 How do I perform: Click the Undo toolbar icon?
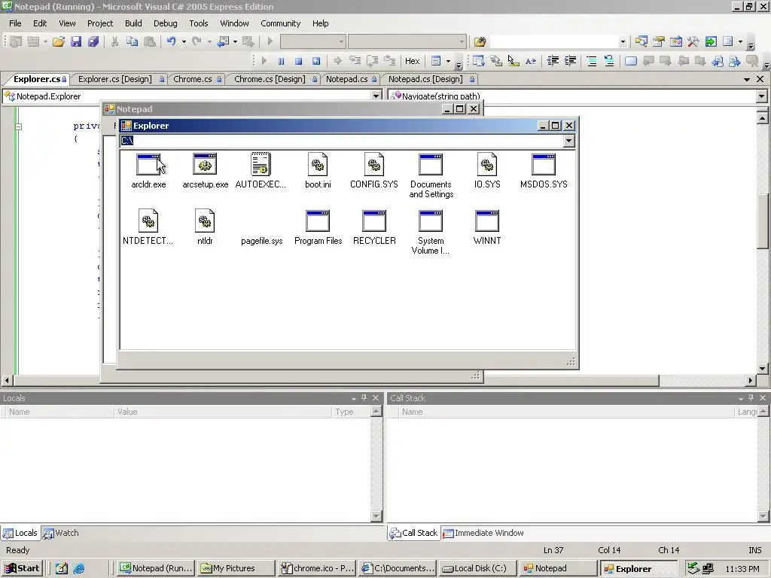tap(171, 42)
